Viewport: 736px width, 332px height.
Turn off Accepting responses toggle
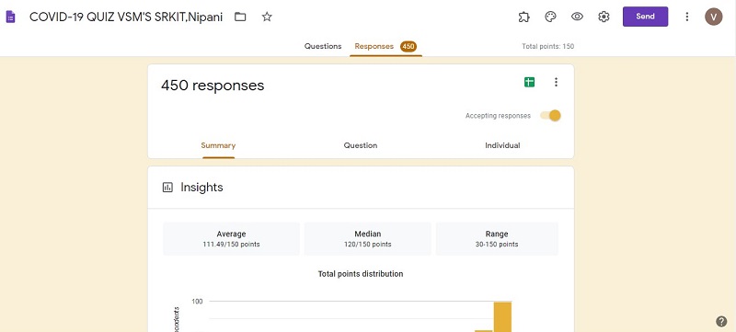click(x=550, y=115)
